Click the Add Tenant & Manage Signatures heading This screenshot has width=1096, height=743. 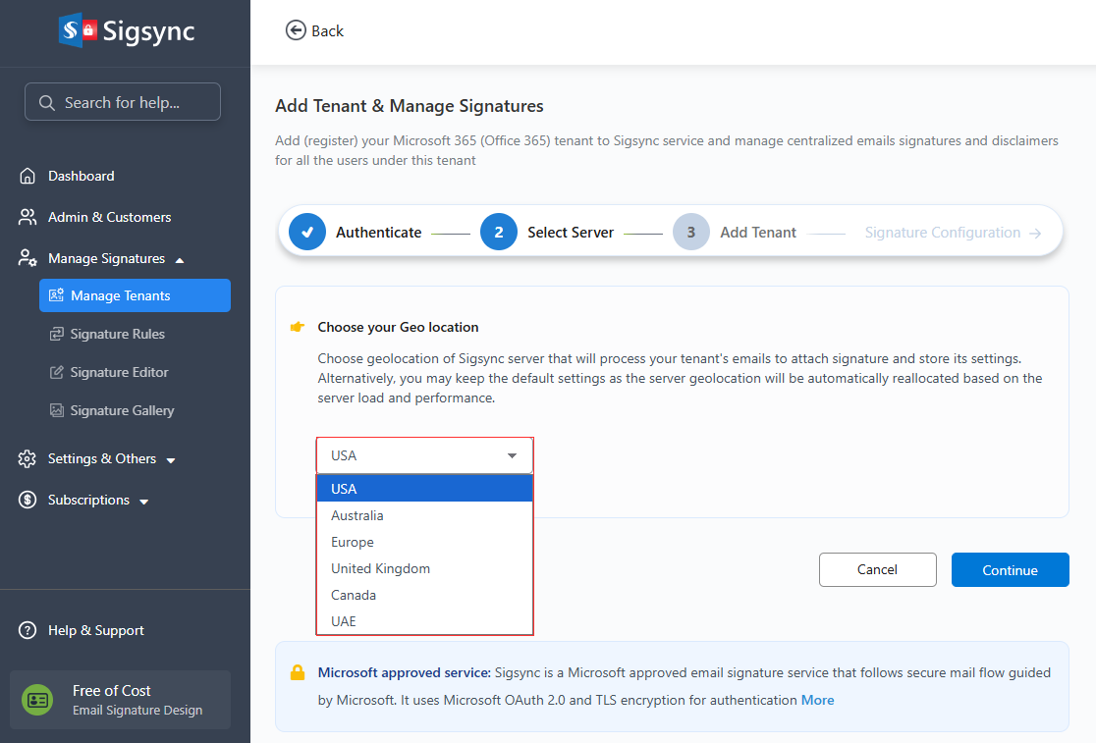[x=410, y=106]
